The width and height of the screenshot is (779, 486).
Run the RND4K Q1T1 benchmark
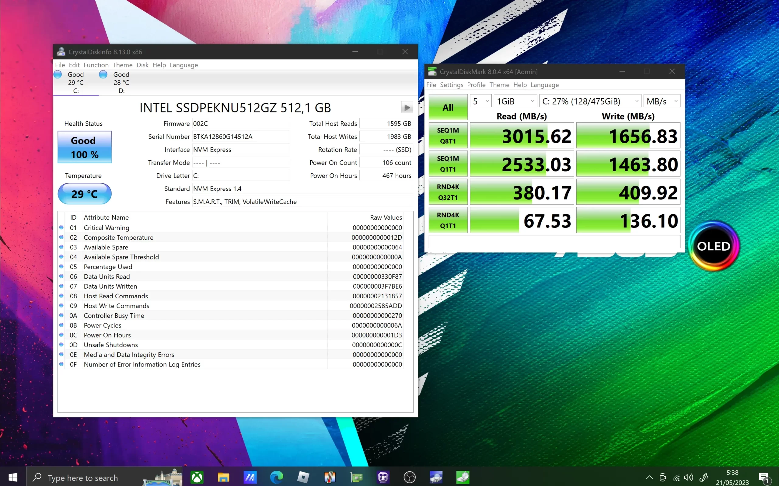[x=448, y=220]
